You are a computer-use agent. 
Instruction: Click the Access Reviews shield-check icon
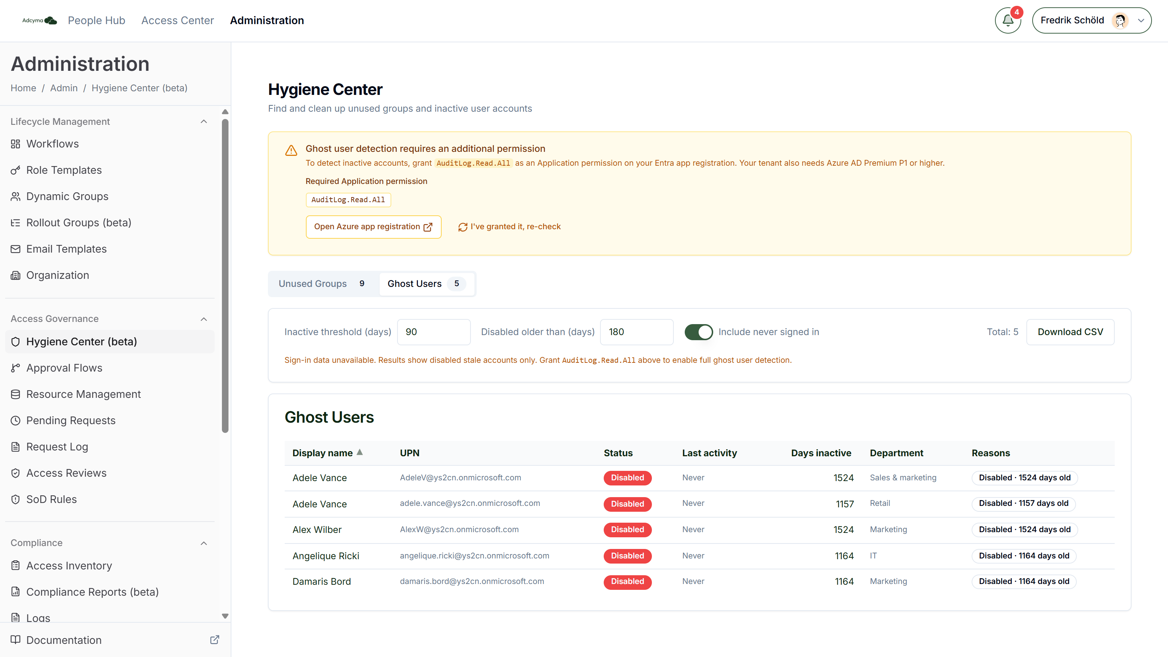pos(15,473)
